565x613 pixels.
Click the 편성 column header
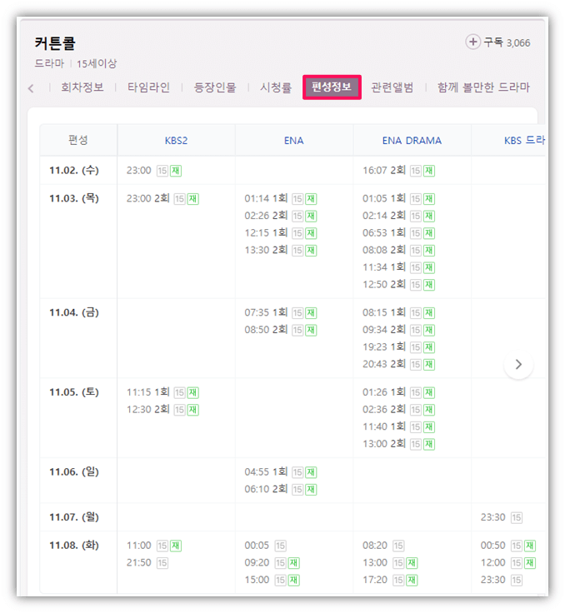78,140
